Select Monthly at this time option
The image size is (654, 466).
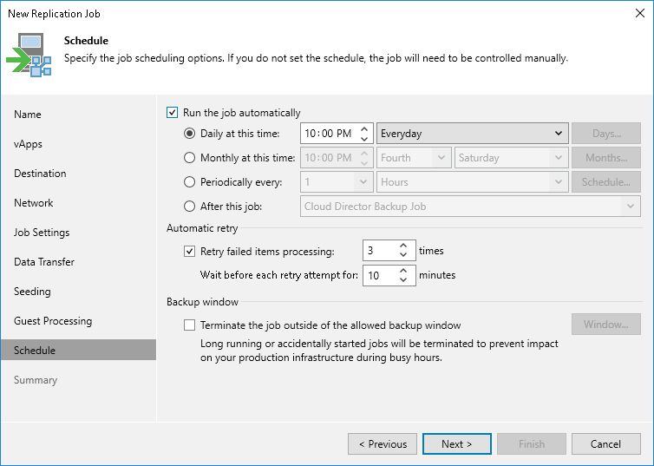click(x=190, y=158)
